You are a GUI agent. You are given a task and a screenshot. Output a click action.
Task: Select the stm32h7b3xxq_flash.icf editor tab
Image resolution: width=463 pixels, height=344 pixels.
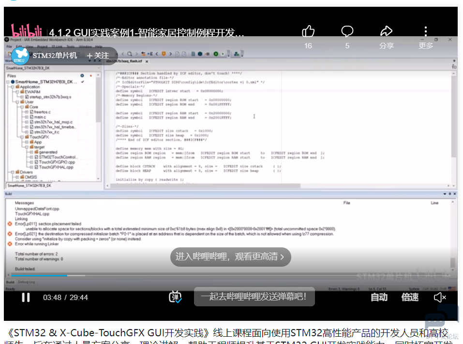tap(124, 61)
